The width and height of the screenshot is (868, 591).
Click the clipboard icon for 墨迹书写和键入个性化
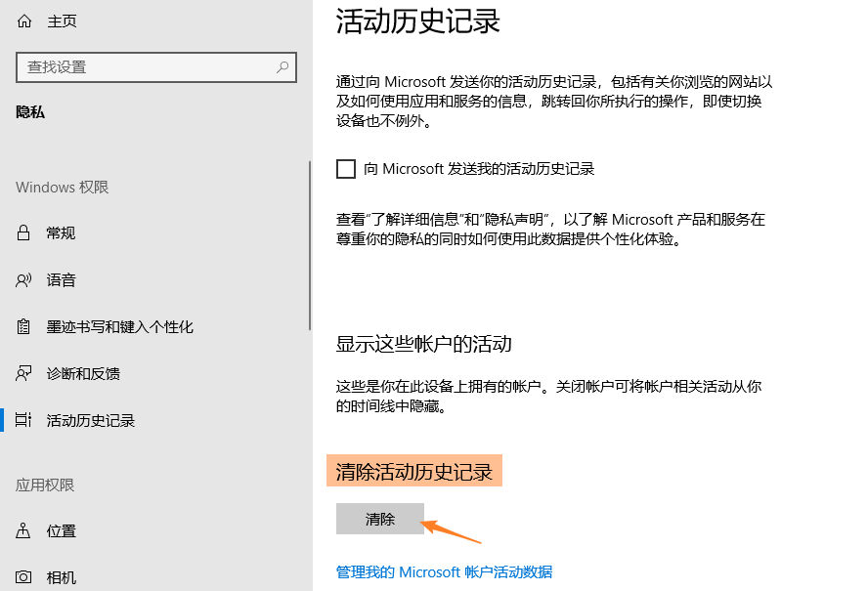coord(23,326)
